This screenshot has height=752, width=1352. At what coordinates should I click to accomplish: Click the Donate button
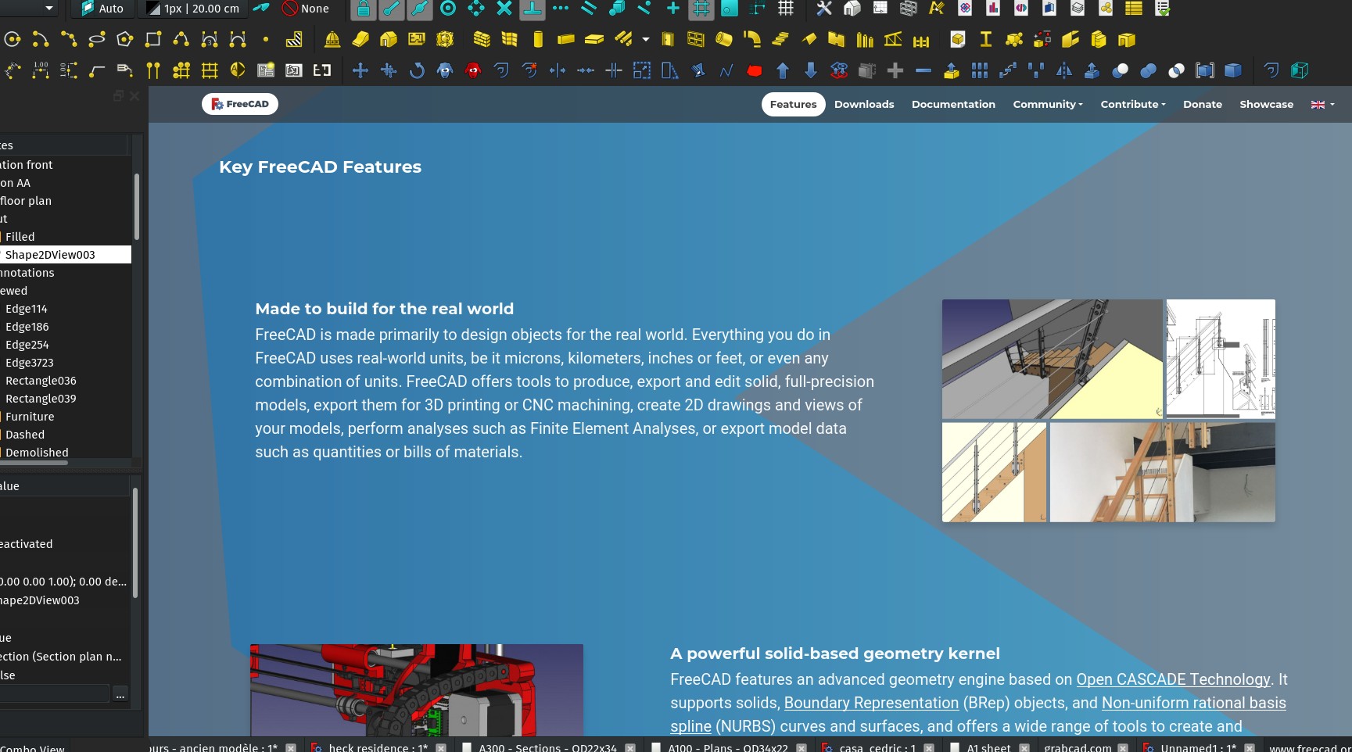[x=1202, y=104]
